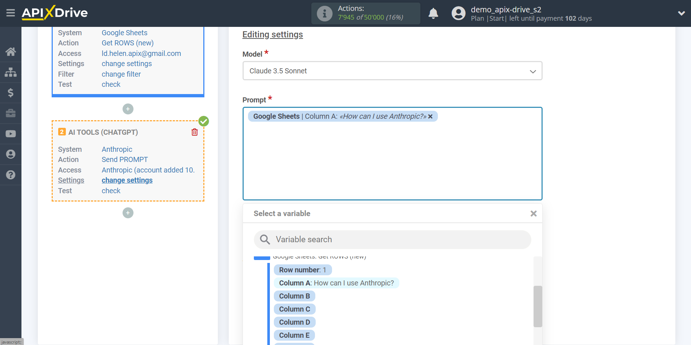
Task: Open the Google Sheets system link
Action: pyautogui.click(x=124, y=33)
